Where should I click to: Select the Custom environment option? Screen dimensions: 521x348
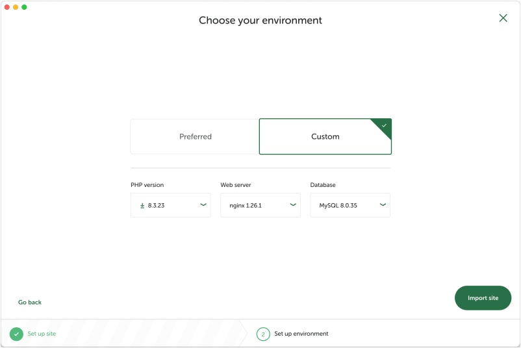325,136
